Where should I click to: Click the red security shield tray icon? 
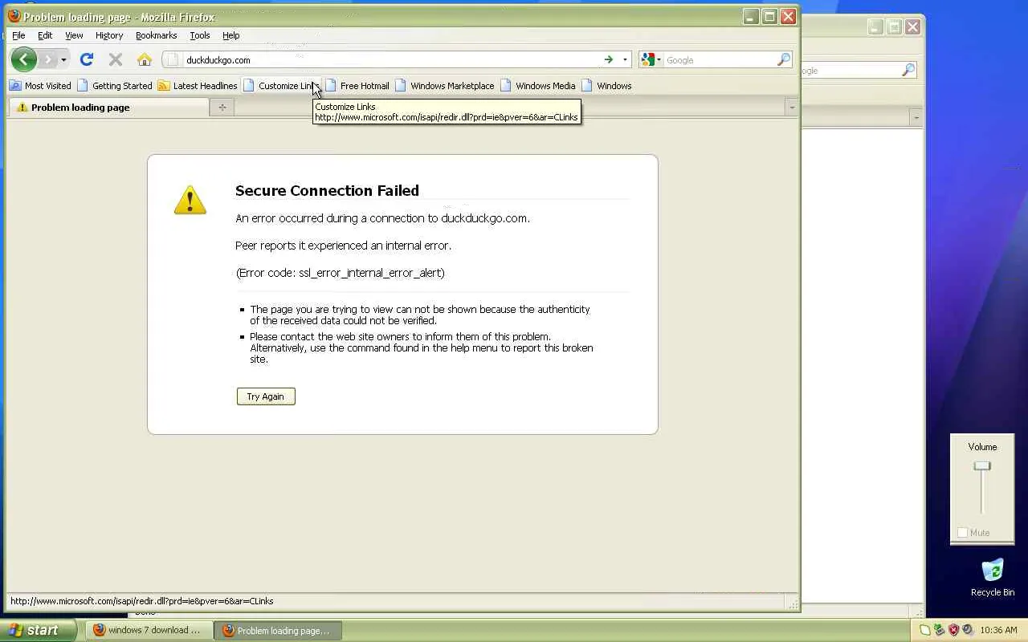[953, 630]
